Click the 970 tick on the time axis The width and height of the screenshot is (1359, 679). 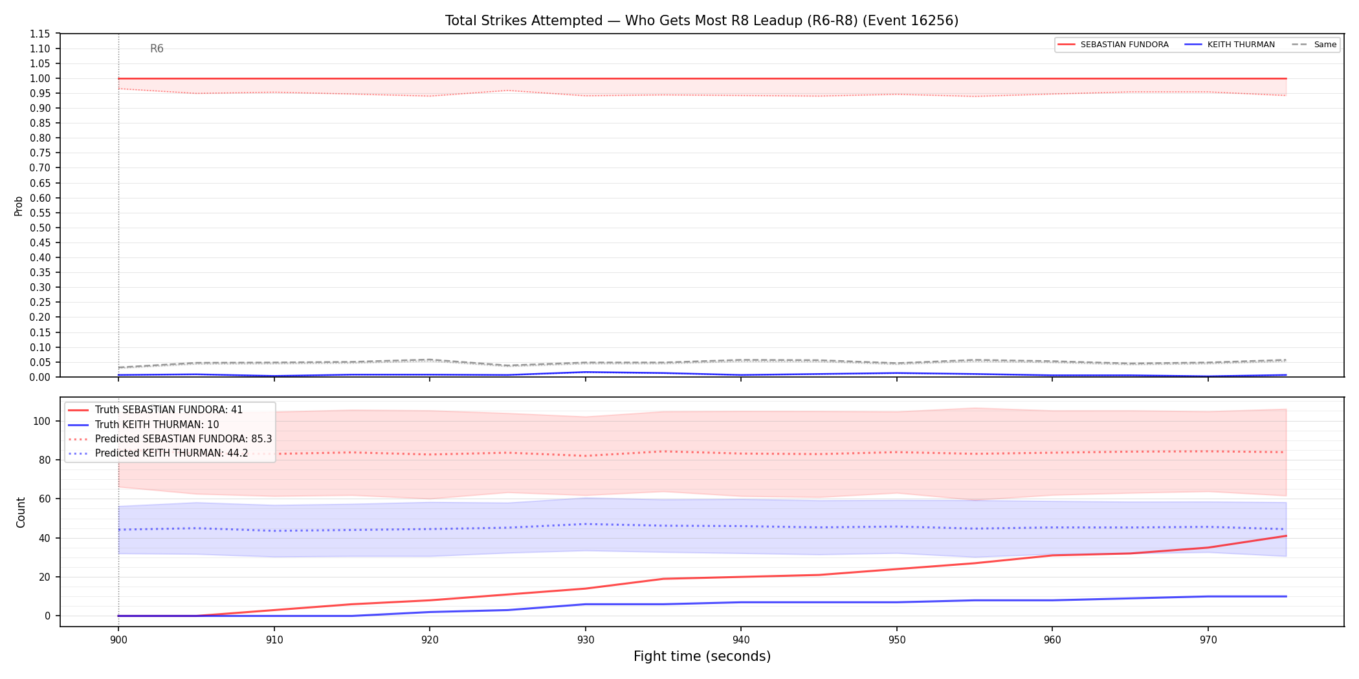1208,640
